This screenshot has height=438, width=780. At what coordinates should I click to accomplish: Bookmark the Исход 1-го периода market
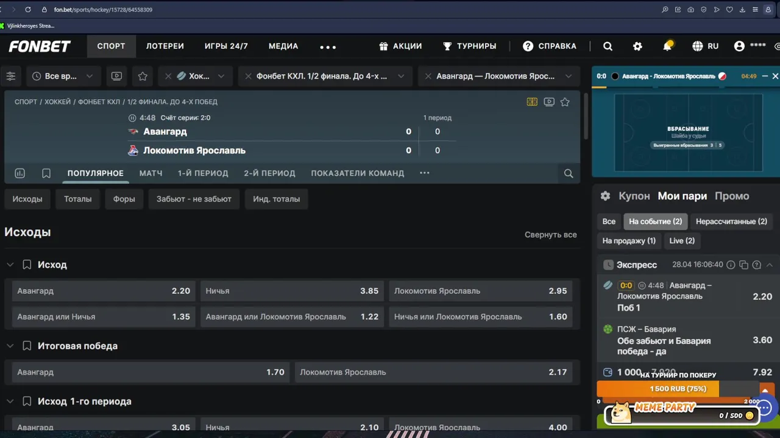[x=27, y=401]
